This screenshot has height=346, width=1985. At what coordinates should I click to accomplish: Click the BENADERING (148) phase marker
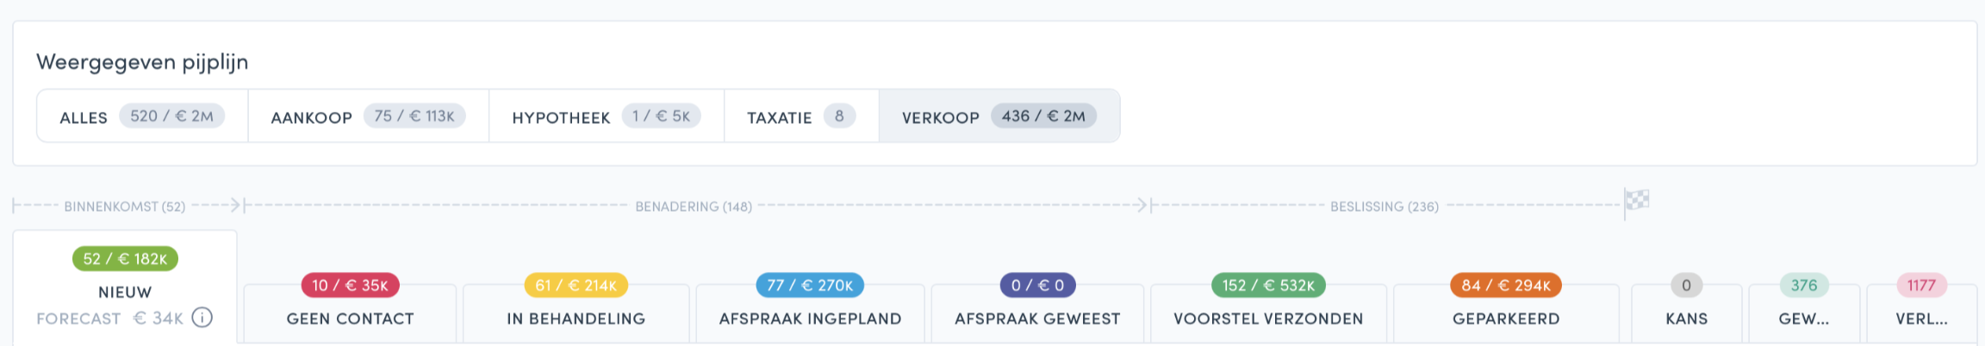pyautogui.click(x=694, y=207)
